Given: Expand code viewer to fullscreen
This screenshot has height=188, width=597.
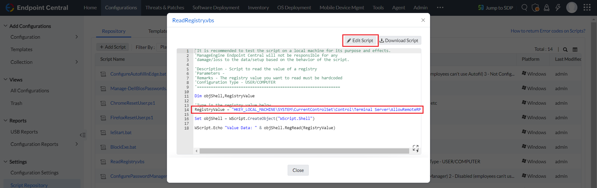Looking at the screenshot, I should [415, 148].
